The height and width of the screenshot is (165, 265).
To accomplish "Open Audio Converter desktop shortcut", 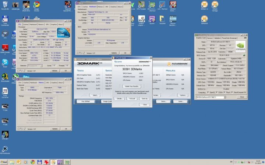I will (x=5, y=93).
